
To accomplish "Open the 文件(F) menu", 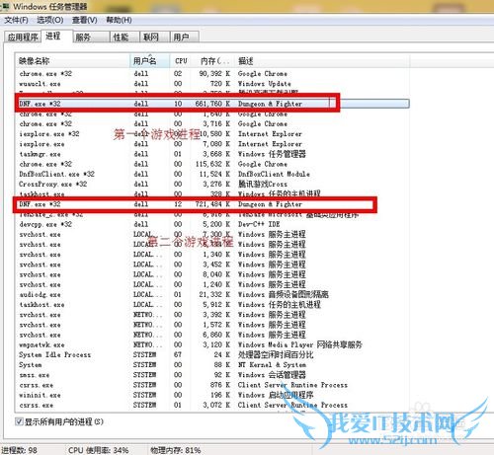I will pos(16,20).
